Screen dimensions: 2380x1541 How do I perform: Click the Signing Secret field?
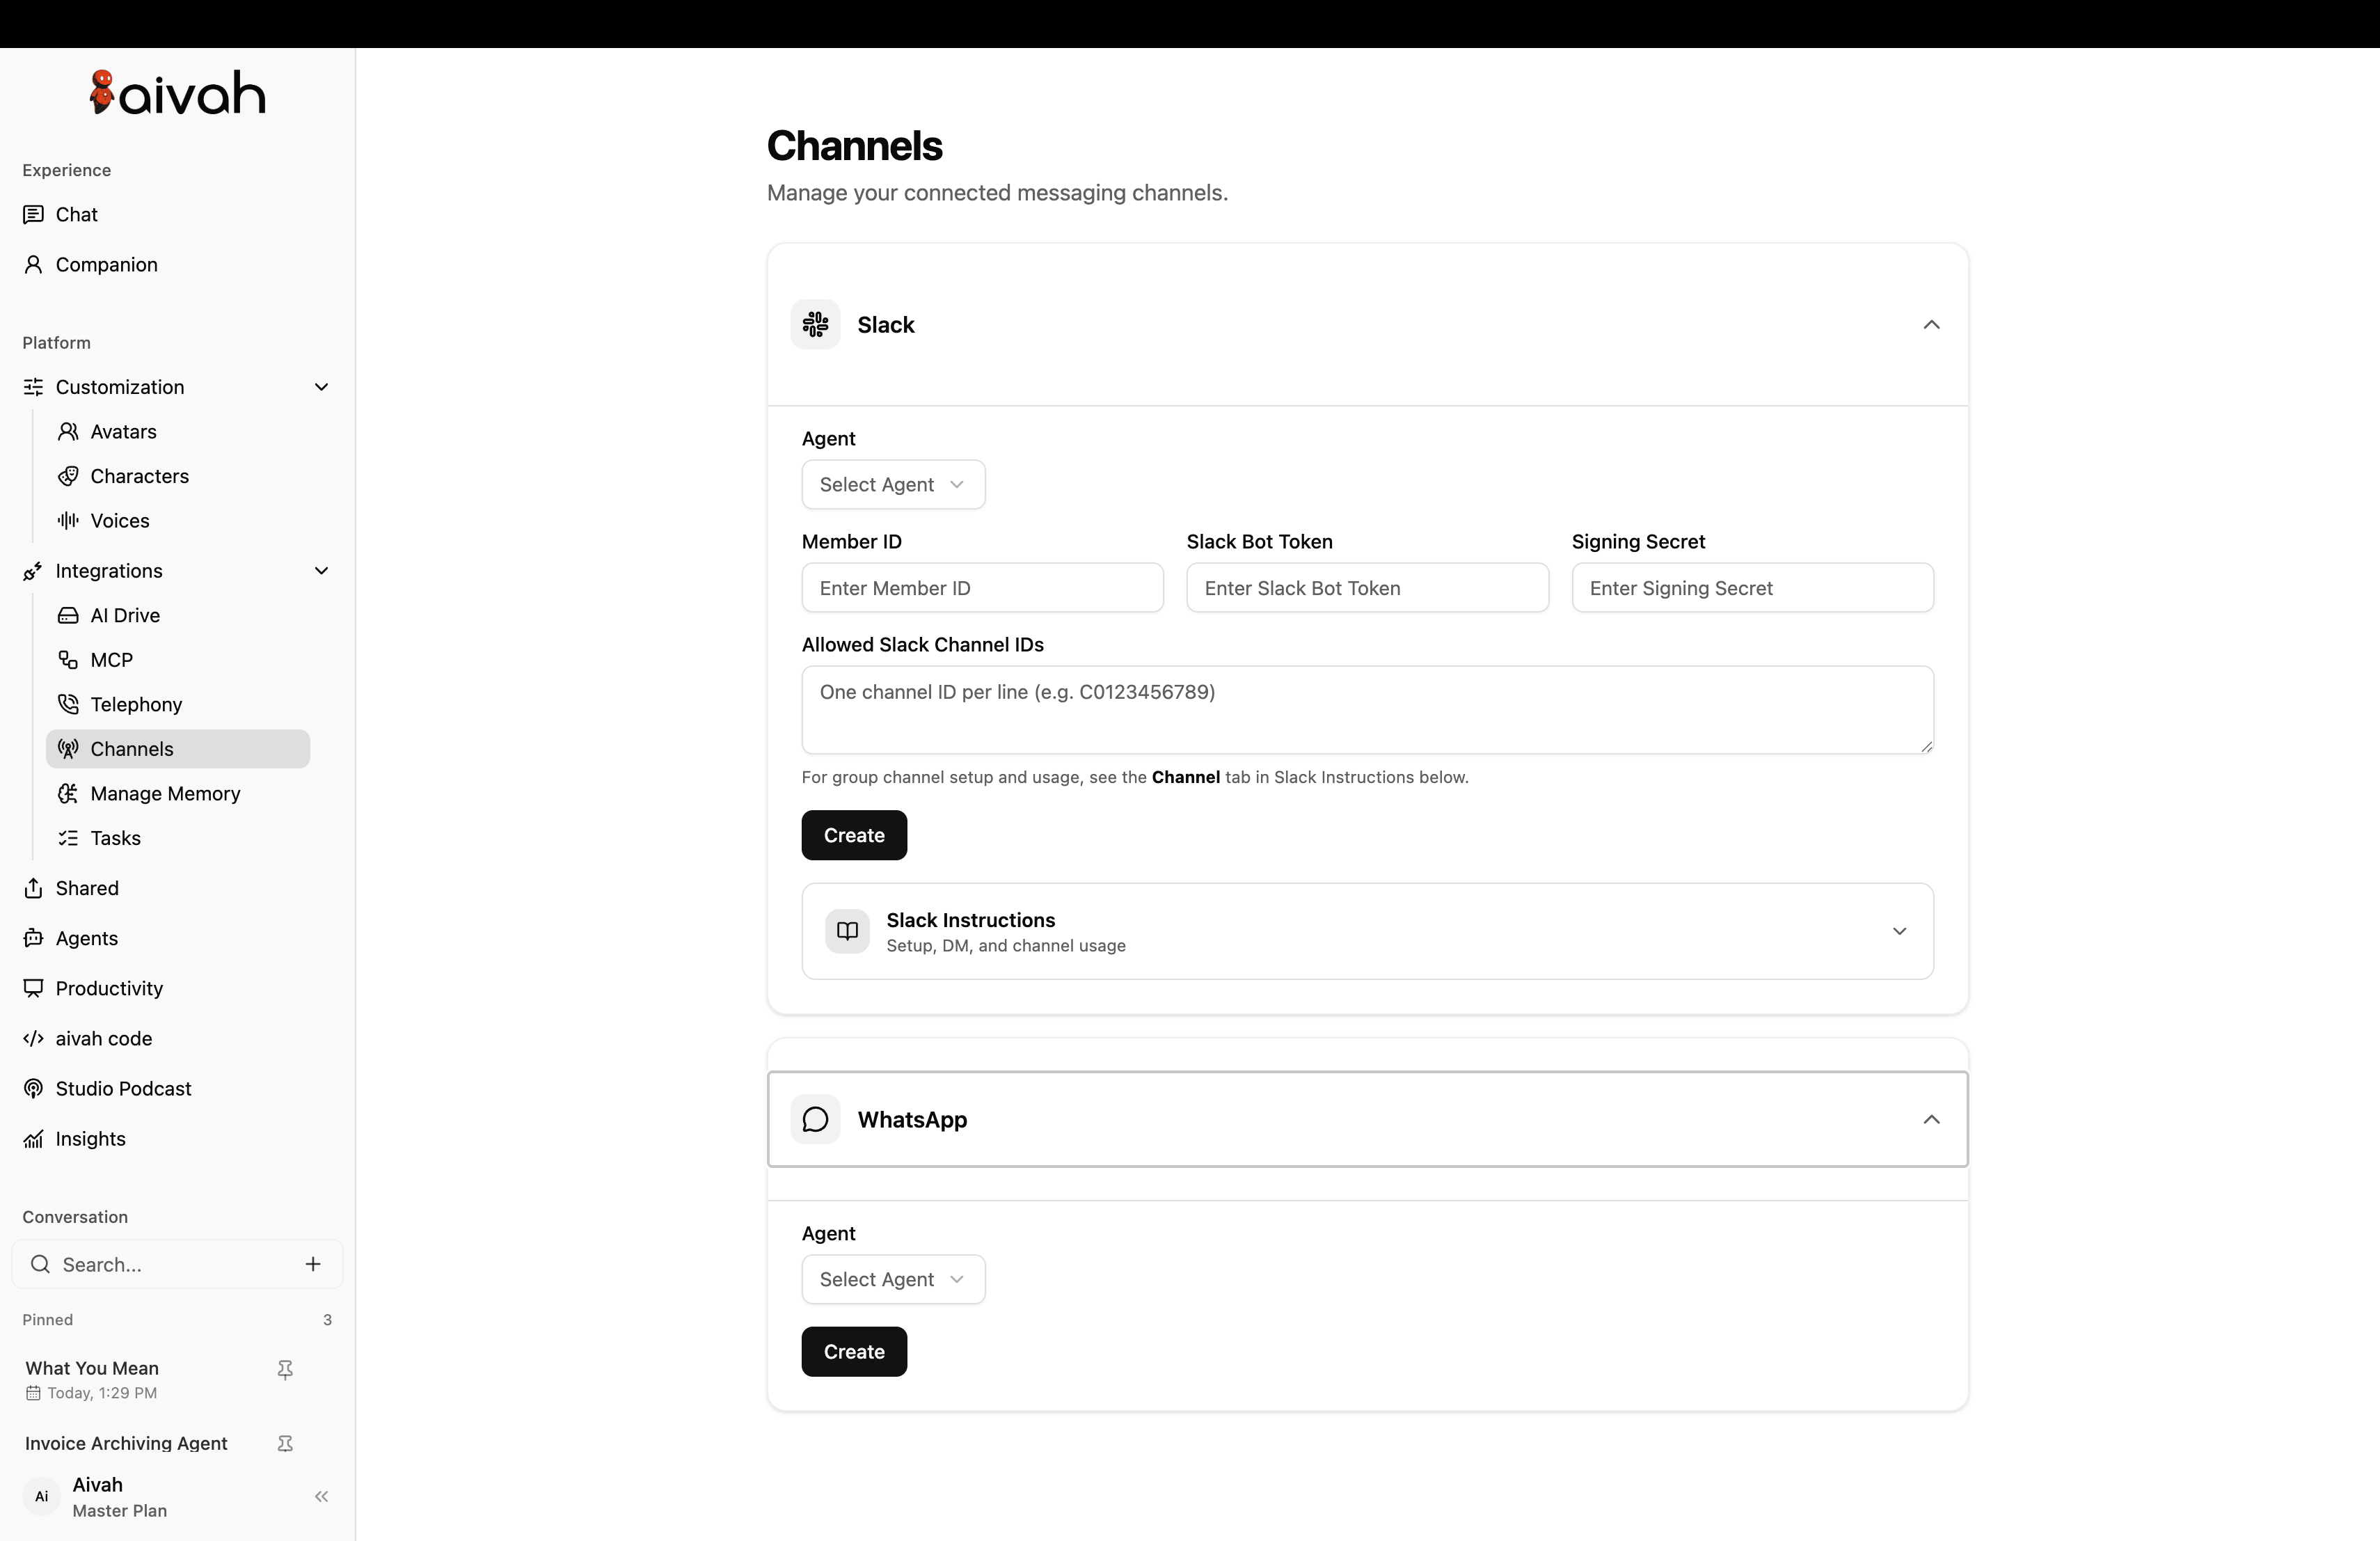1752,588
